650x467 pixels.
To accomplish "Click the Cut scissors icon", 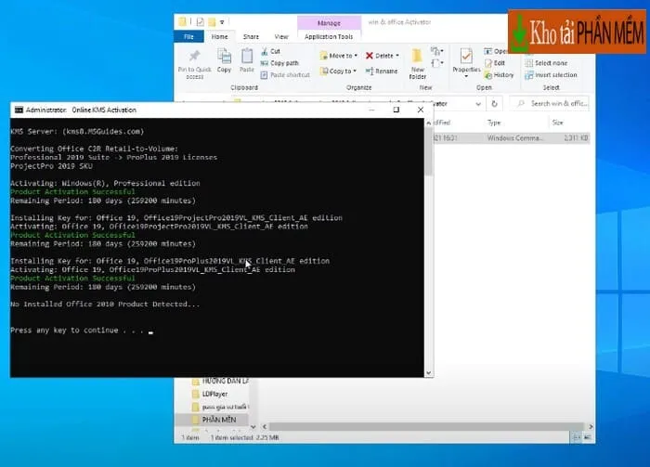I will 265,52.
